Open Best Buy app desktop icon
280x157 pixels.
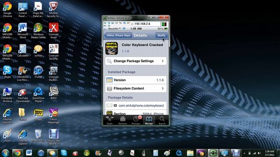38,114
